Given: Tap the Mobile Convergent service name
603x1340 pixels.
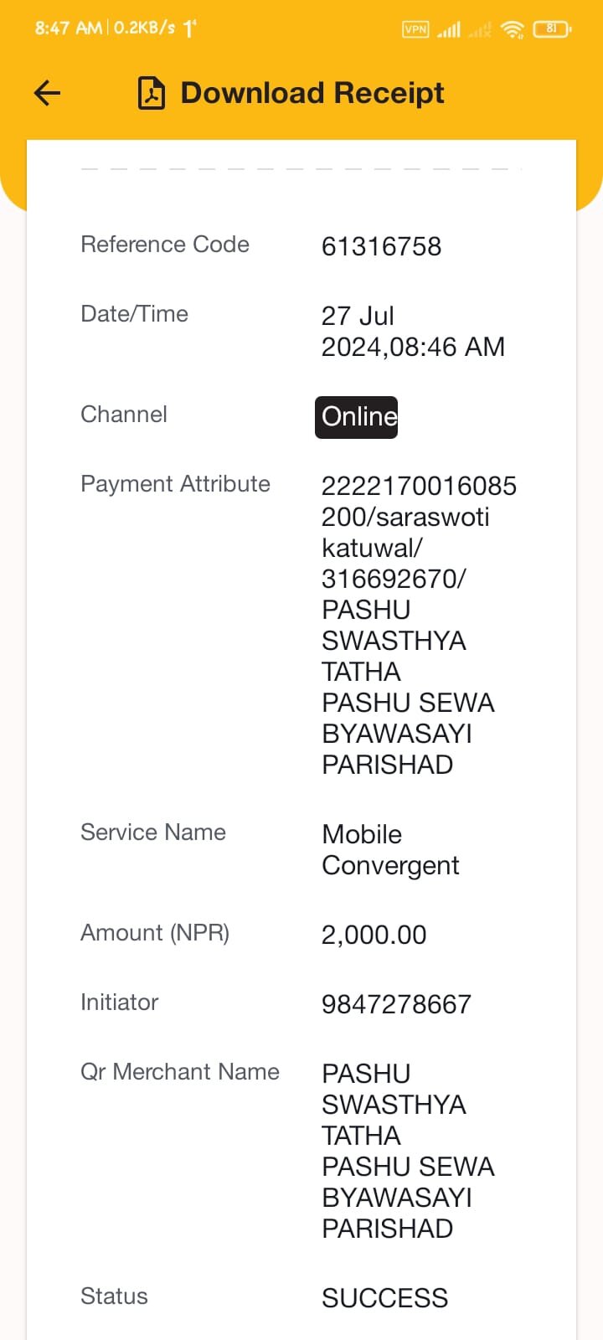Looking at the screenshot, I should click(390, 850).
